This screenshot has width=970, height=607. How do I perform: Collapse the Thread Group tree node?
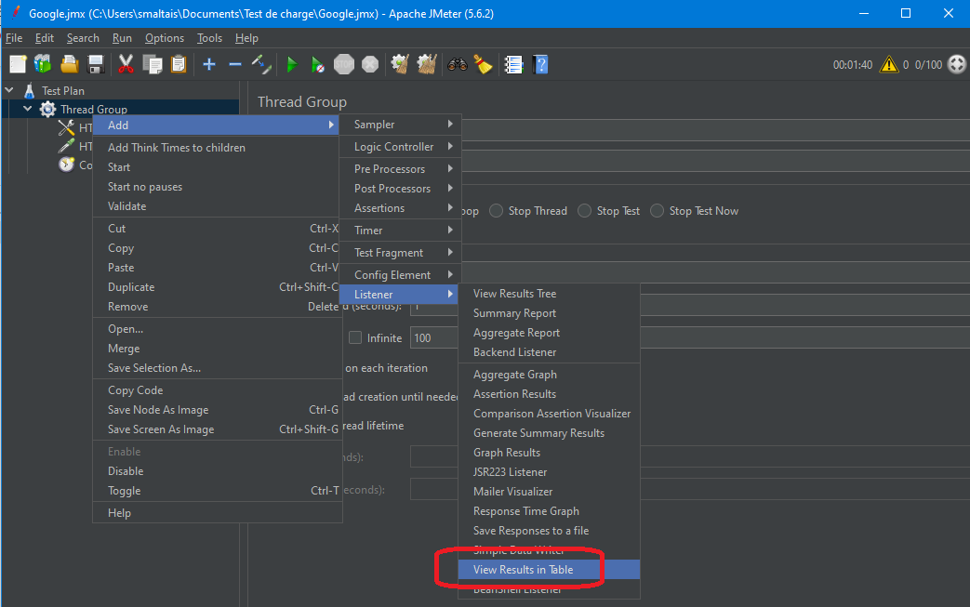click(x=28, y=109)
